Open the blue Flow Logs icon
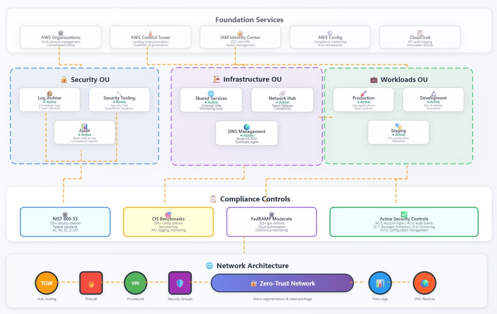This screenshot has height=314, width=497. [380, 283]
